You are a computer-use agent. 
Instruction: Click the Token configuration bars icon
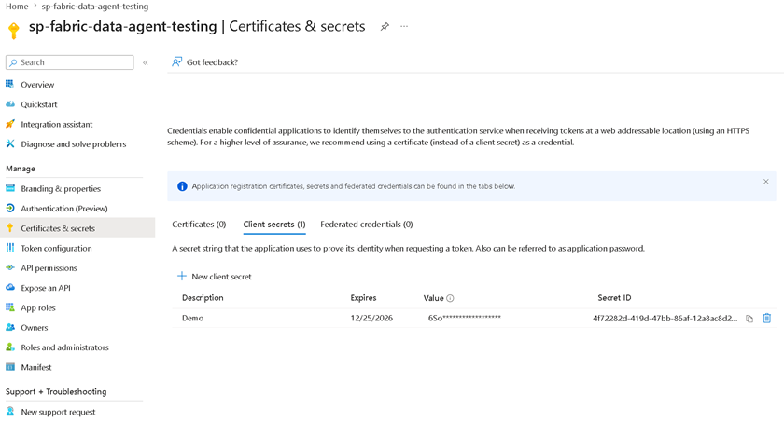[10, 248]
